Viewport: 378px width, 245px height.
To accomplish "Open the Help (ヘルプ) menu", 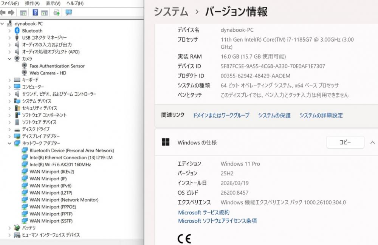I will coord(75,3).
